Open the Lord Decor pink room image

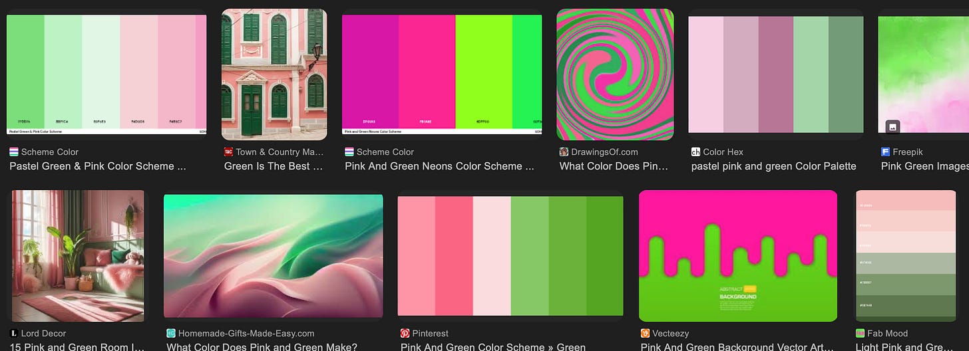[78, 256]
